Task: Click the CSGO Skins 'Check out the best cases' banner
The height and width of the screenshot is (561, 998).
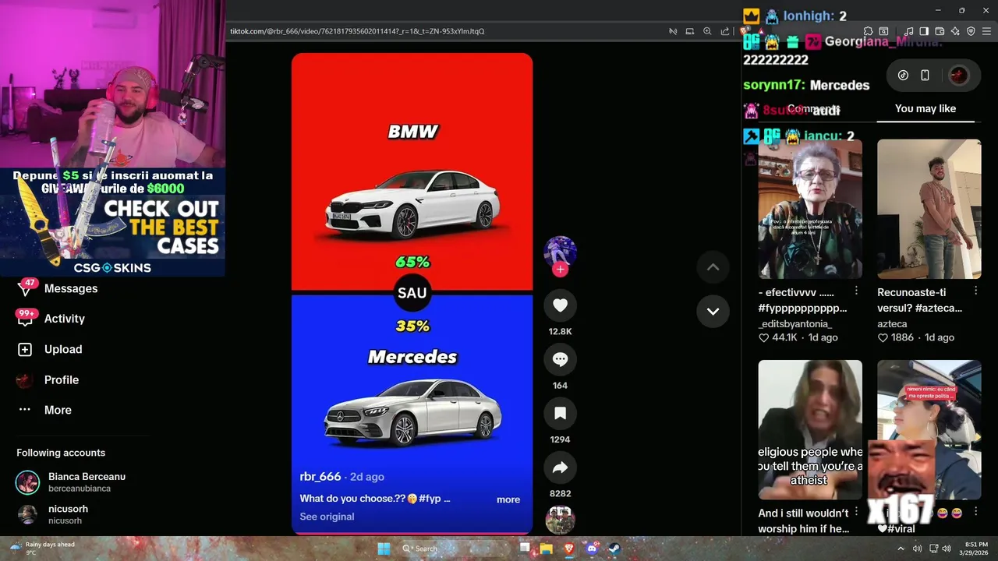Action: (x=113, y=223)
